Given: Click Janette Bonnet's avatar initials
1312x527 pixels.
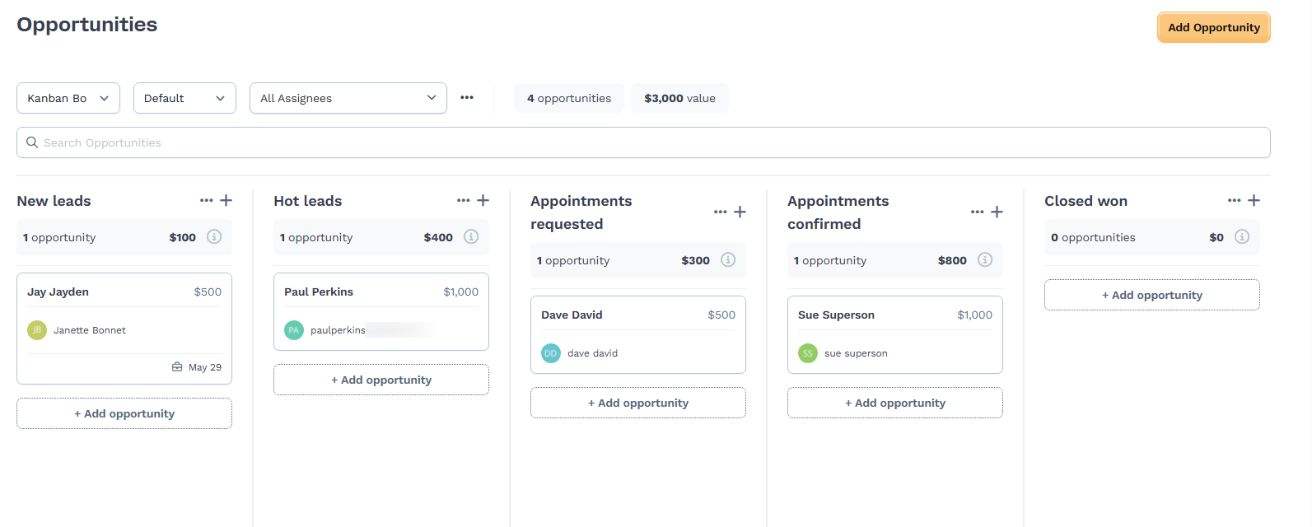Looking at the screenshot, I should click(x=36, y=329).
